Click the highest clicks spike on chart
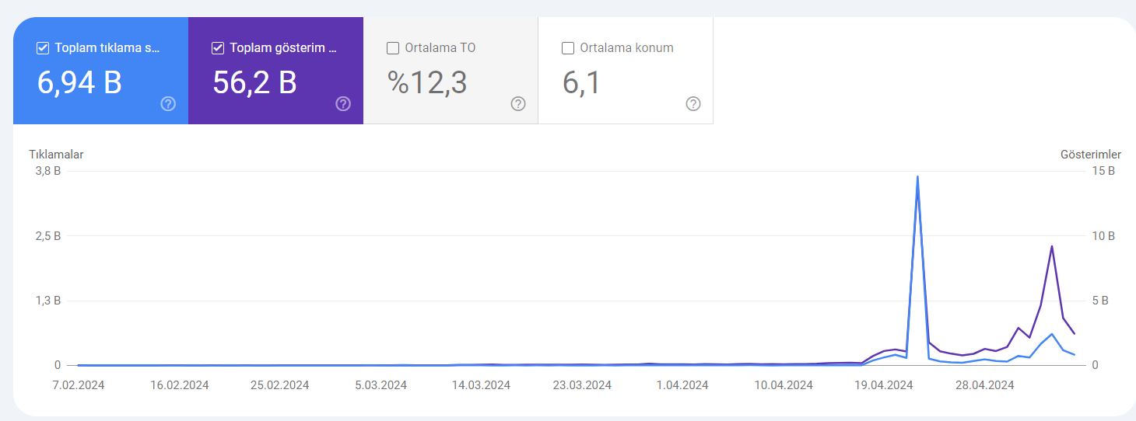The height and width of the screenshot is (421, 1136). 917,177
